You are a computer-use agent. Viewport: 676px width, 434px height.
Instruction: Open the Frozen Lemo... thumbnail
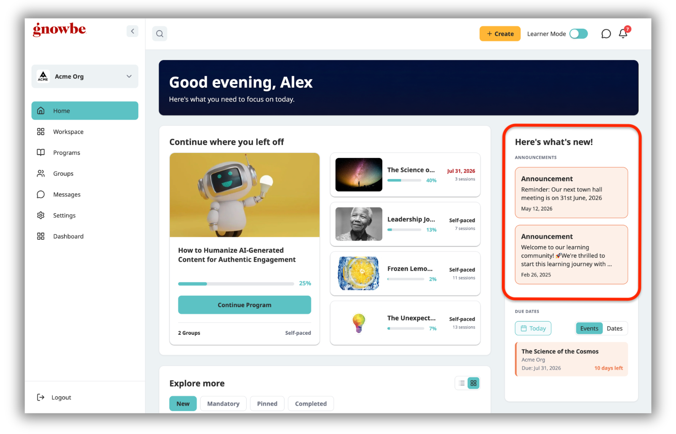tap(359, 274)
